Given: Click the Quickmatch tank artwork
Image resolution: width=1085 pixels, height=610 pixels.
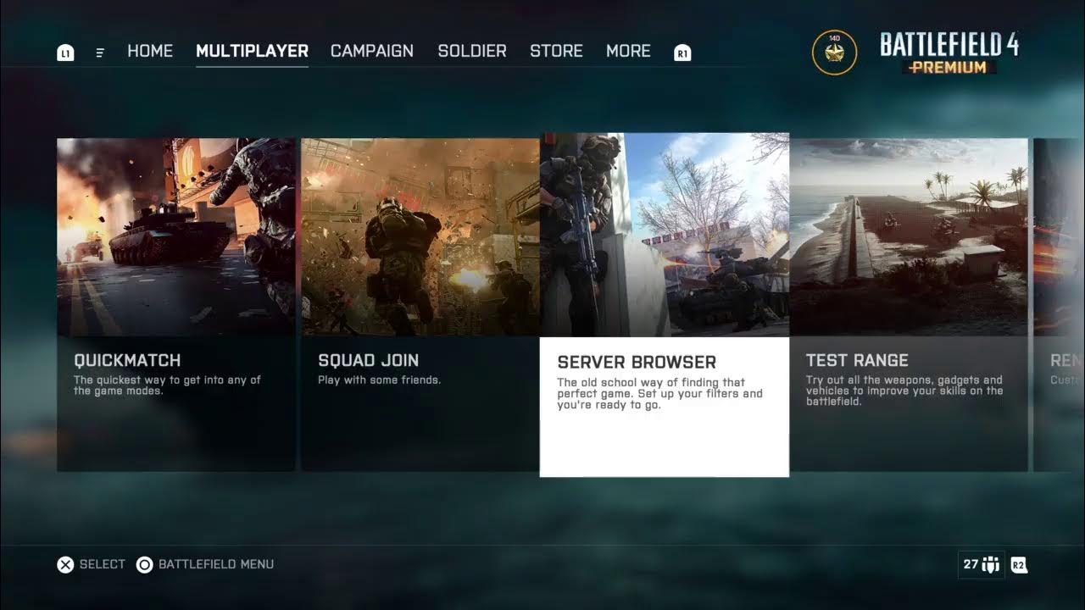Looking at the screenshot, I should click(176, 236).
